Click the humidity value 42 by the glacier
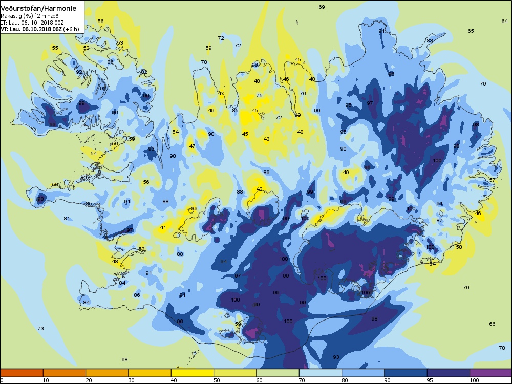 259,189
